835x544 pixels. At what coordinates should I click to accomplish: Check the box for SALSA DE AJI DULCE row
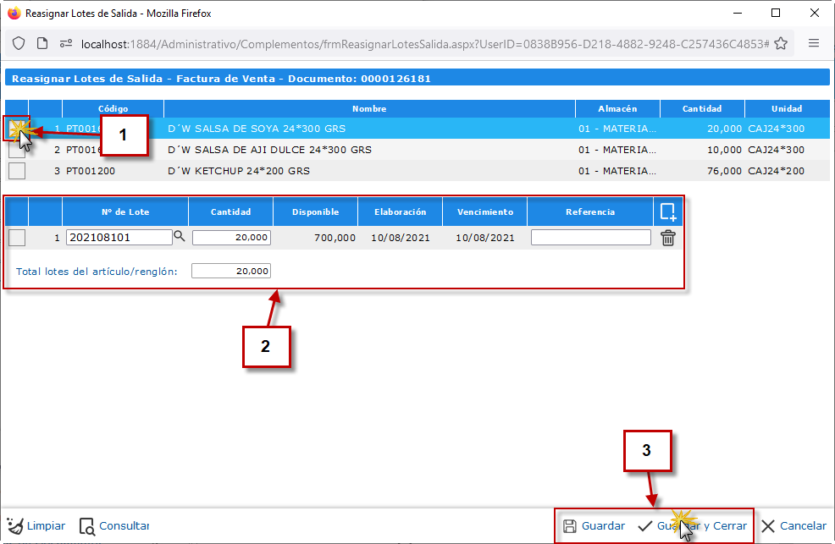pos(17,150)
